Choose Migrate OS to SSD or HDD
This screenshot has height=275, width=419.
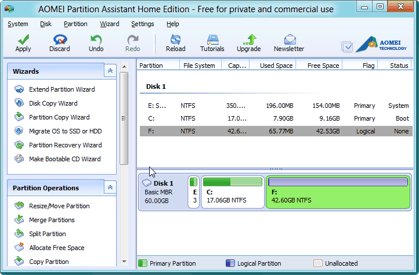66,131
